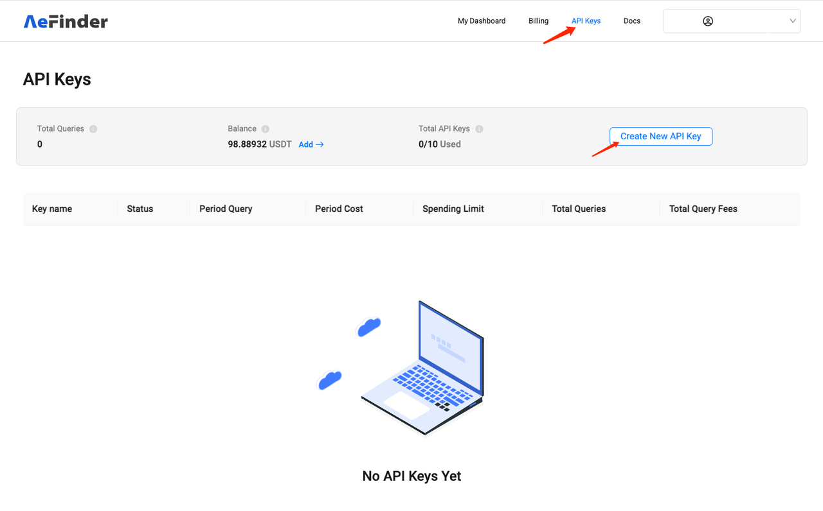Open My Dashboard

tap(481, 21)
